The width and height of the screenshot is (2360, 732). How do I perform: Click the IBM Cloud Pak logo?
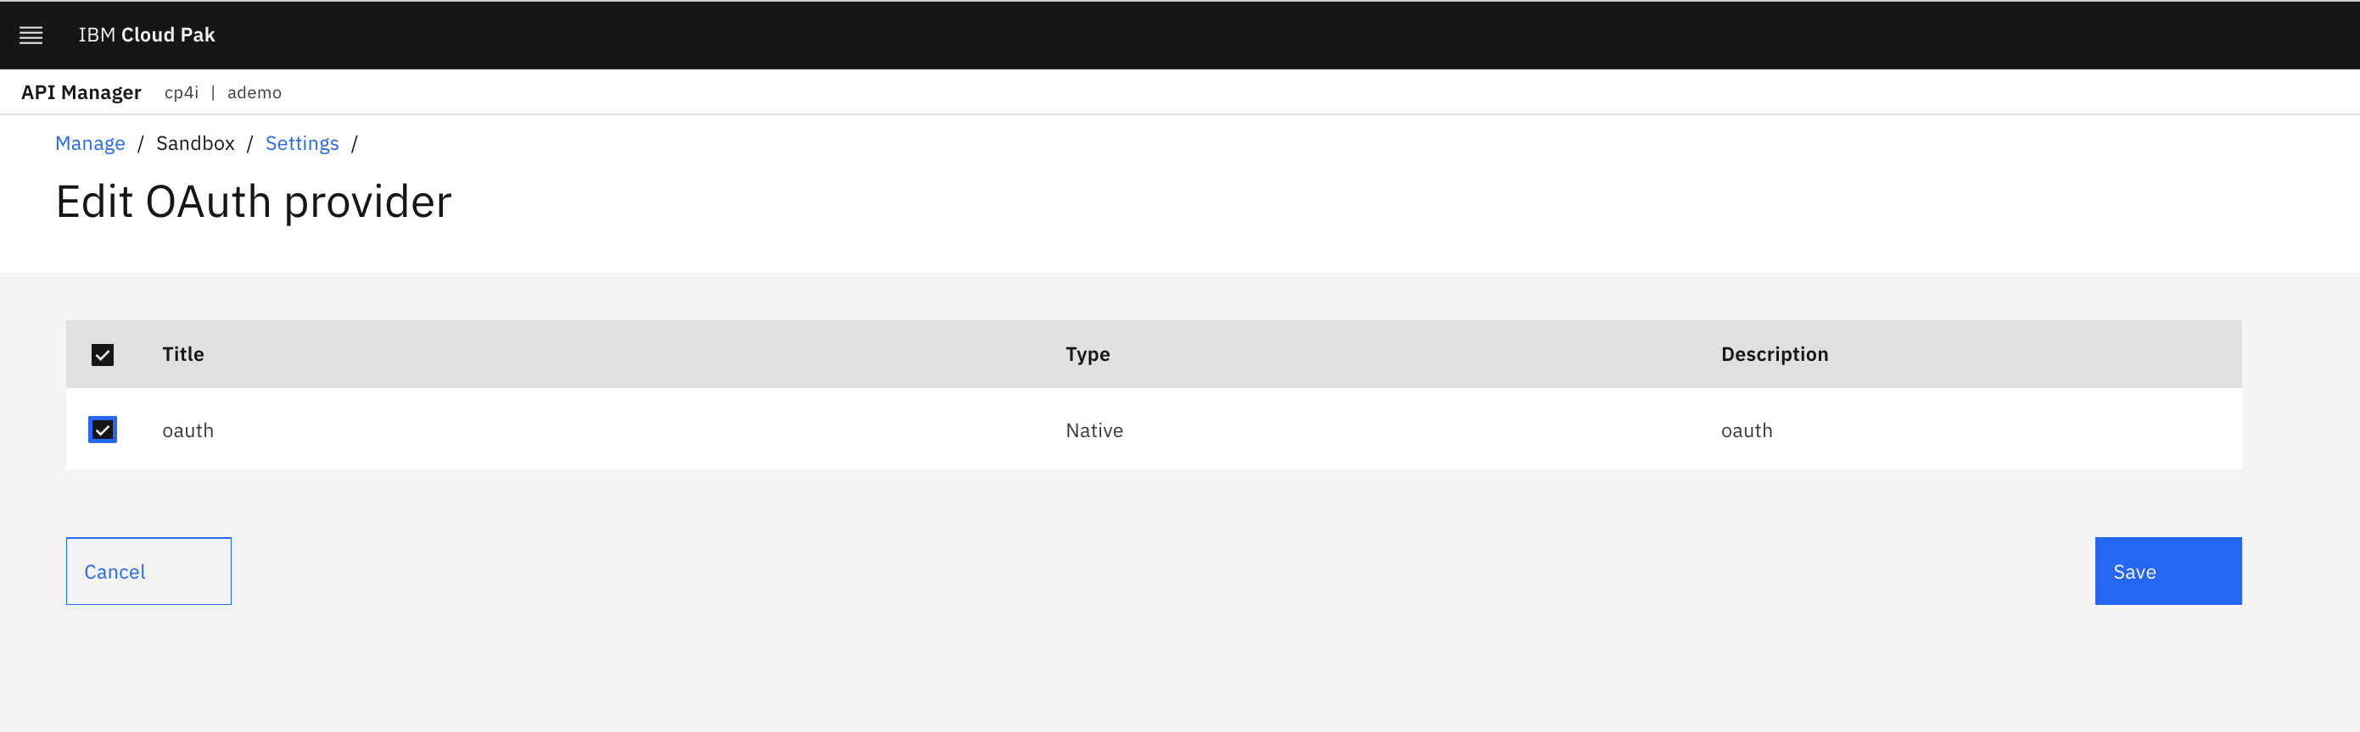pyautogui.click(x=147, y=35)
